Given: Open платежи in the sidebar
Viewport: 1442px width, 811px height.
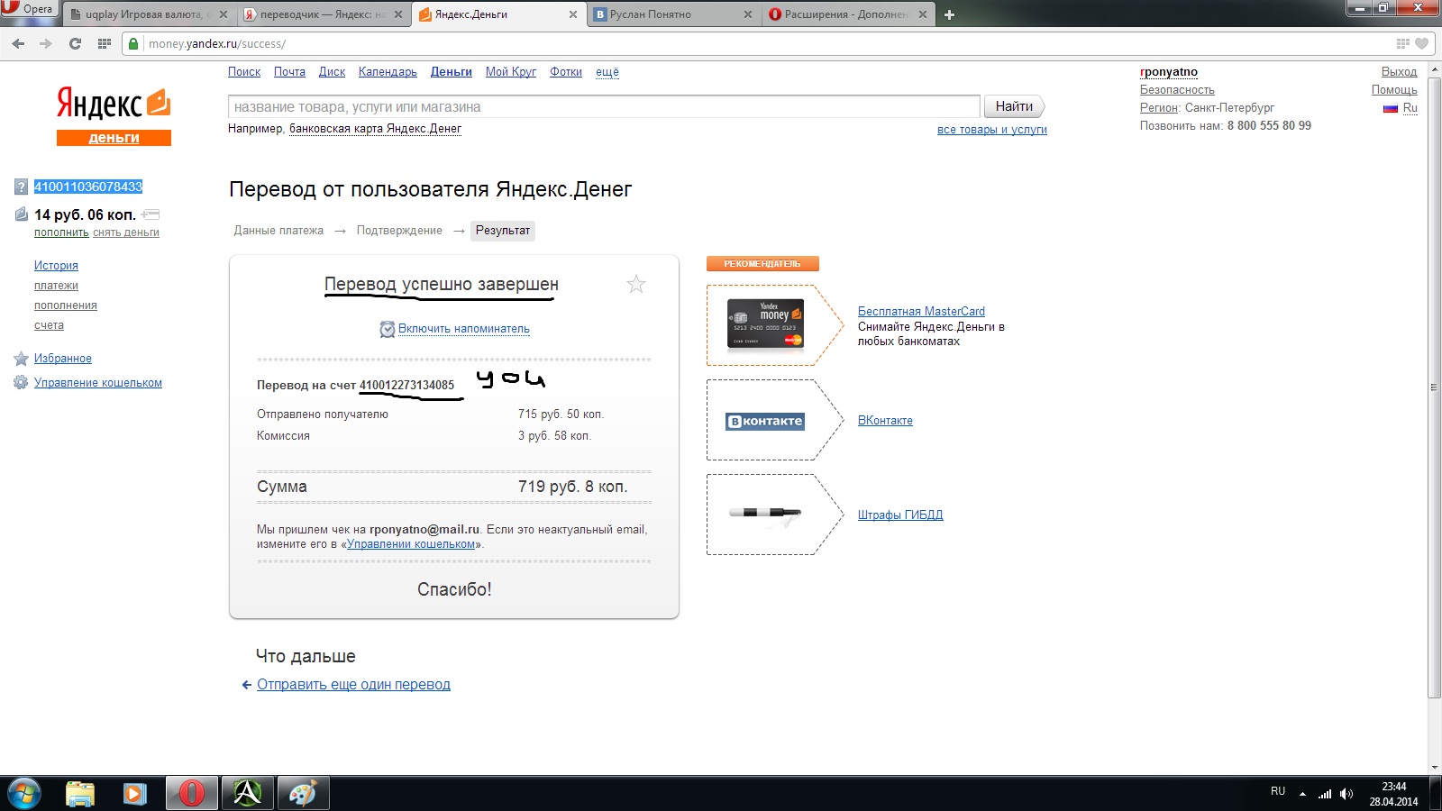Looking at the screenshot, I should tap(56, 286).
